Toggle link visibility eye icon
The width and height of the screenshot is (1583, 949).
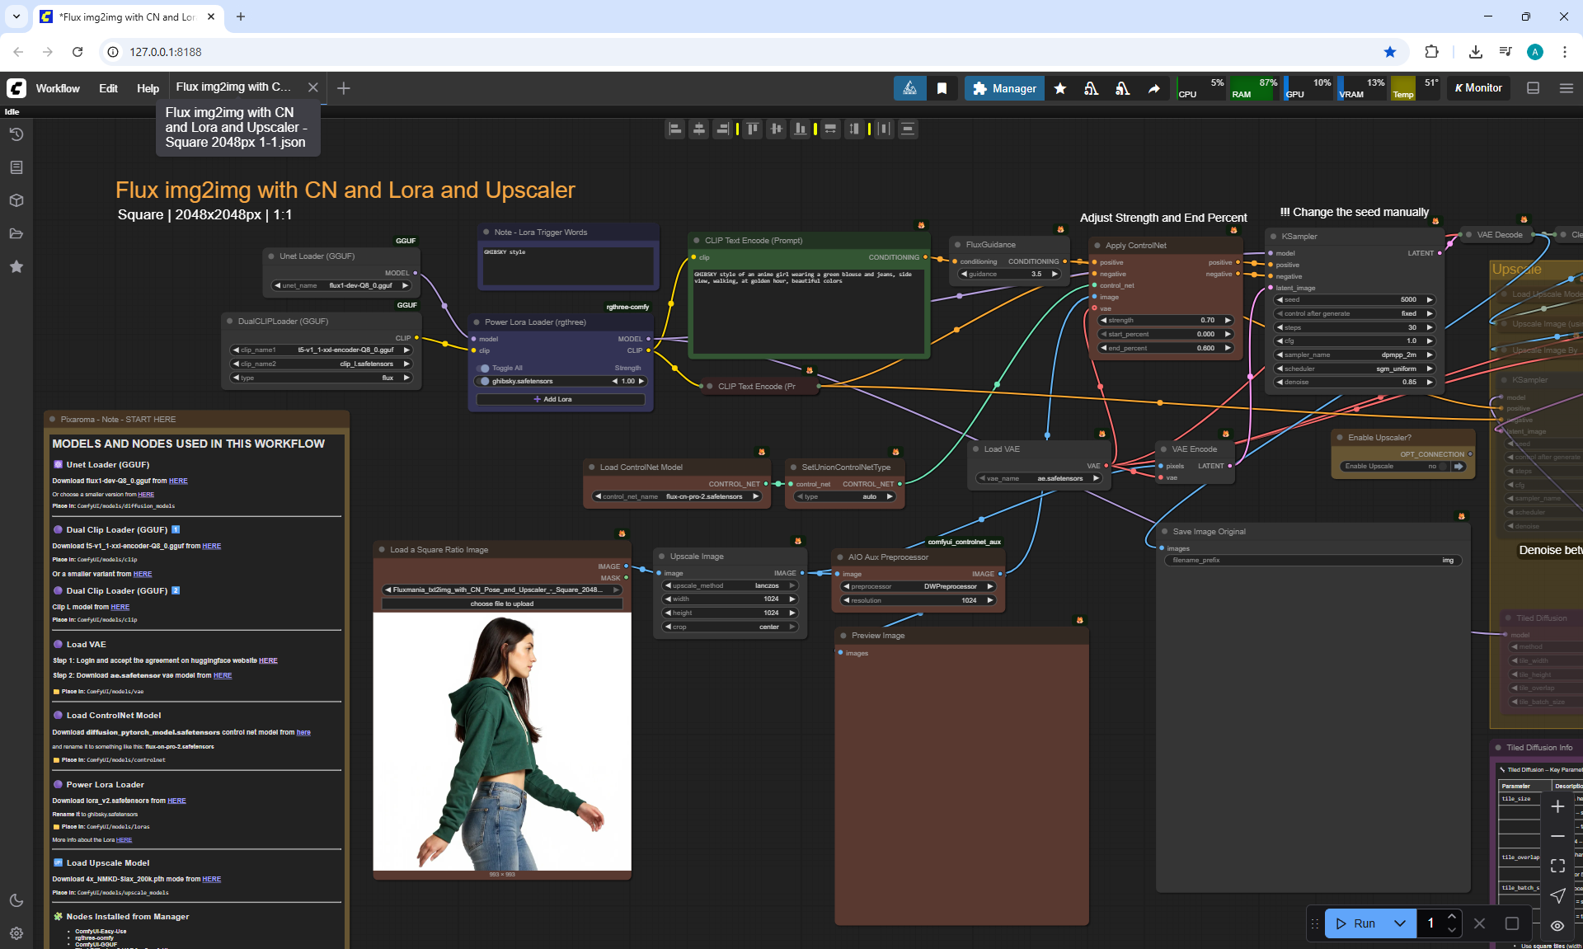[1557, 925]
